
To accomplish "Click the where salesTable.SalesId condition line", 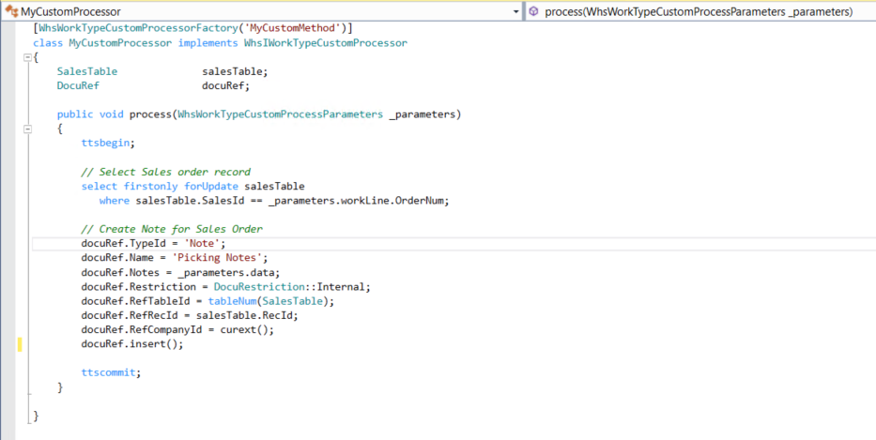I will click(x=274, y=201).
